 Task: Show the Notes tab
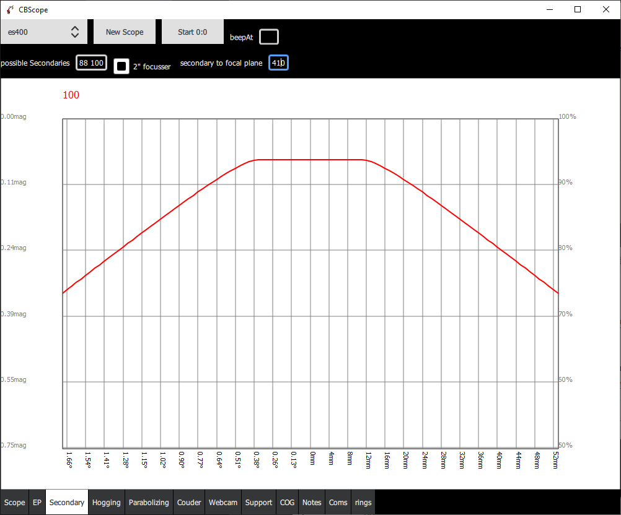tap(312, 502)
